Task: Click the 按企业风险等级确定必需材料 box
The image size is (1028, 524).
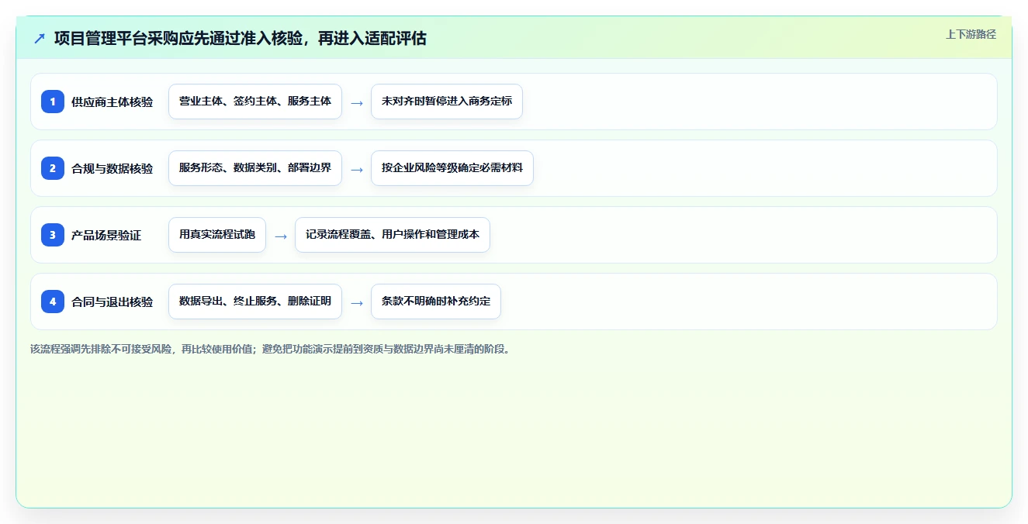Action: coord(452,168)
